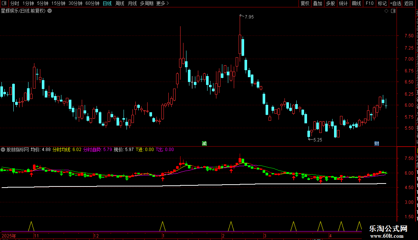Click the 5.50 price axis label
This screenshot has height=240, width=418.
[x=409, y=128]
